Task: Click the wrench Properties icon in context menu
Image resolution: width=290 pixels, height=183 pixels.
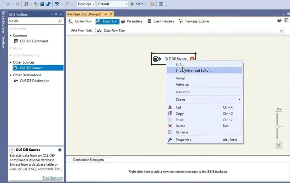Action: click(x=170, y=140)
